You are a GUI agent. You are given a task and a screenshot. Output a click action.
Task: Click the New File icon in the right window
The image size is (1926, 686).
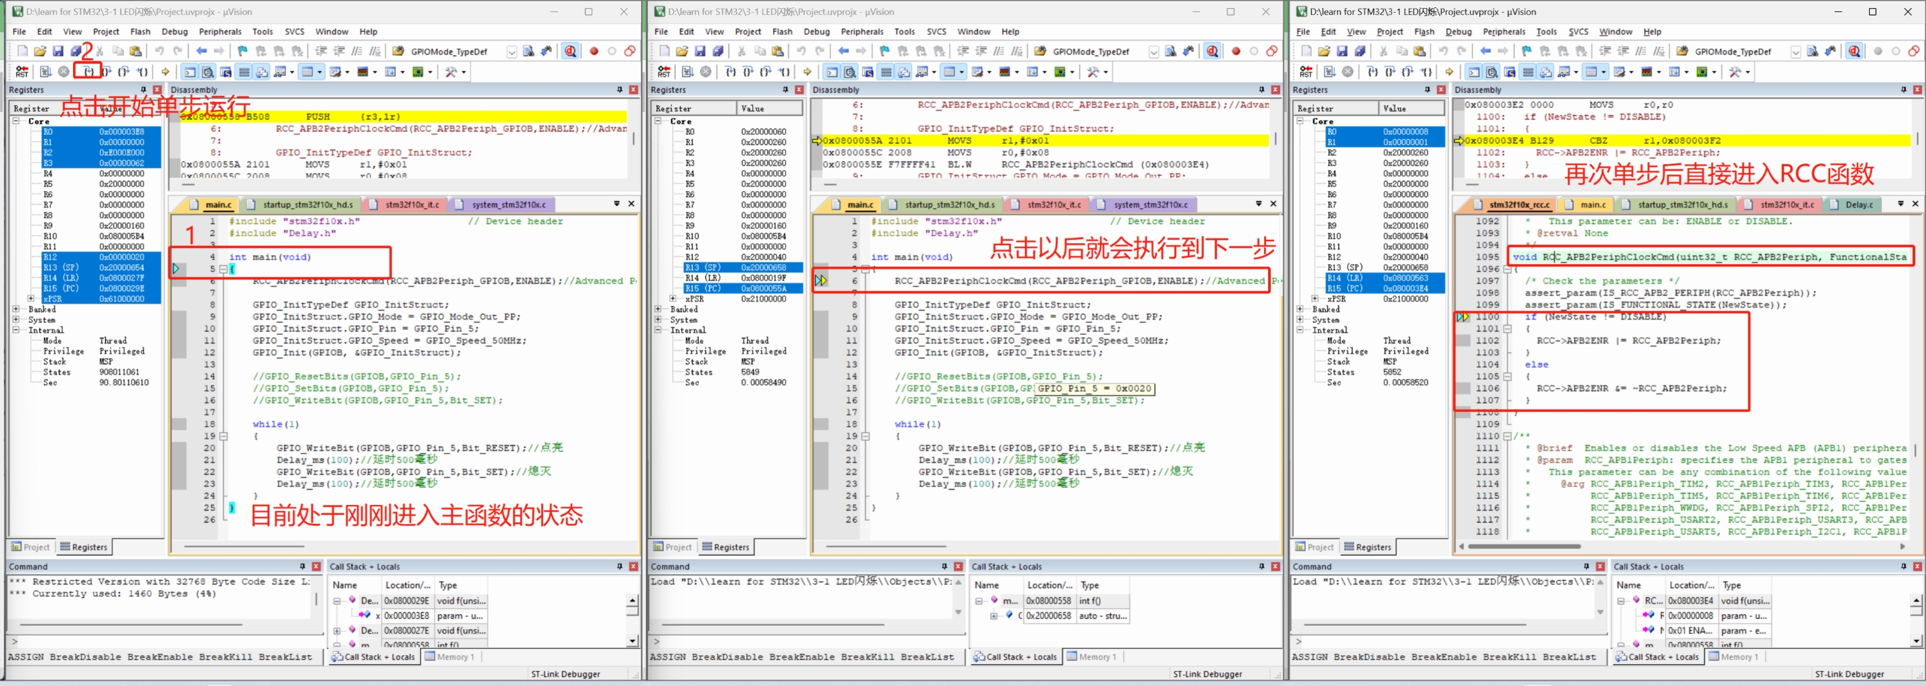(x=1306, y=51)
